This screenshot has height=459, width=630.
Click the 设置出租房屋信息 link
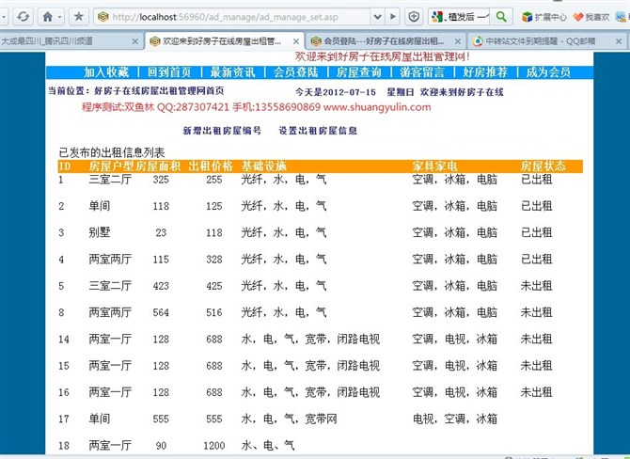tap(318, 131)
